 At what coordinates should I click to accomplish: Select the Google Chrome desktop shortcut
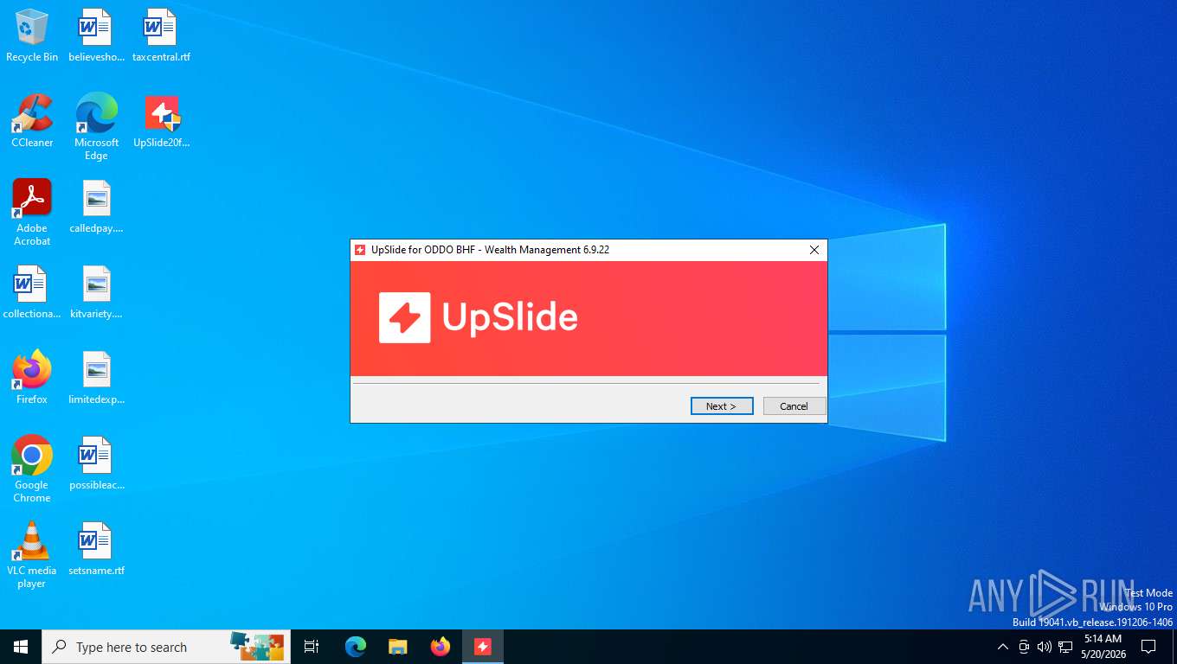pos(32,469)
